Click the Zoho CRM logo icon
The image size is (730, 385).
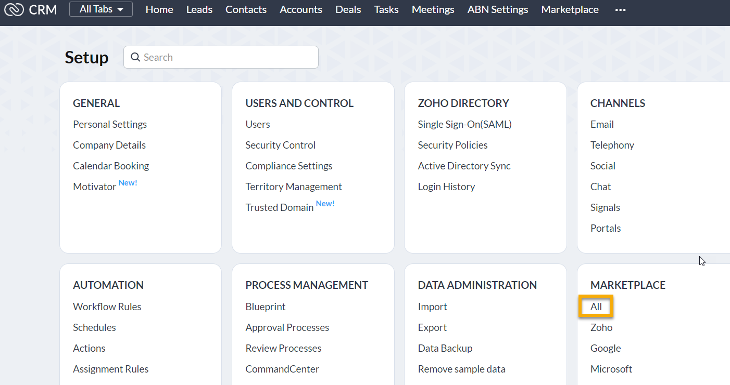pyautogui.click(x=14, y=10)
